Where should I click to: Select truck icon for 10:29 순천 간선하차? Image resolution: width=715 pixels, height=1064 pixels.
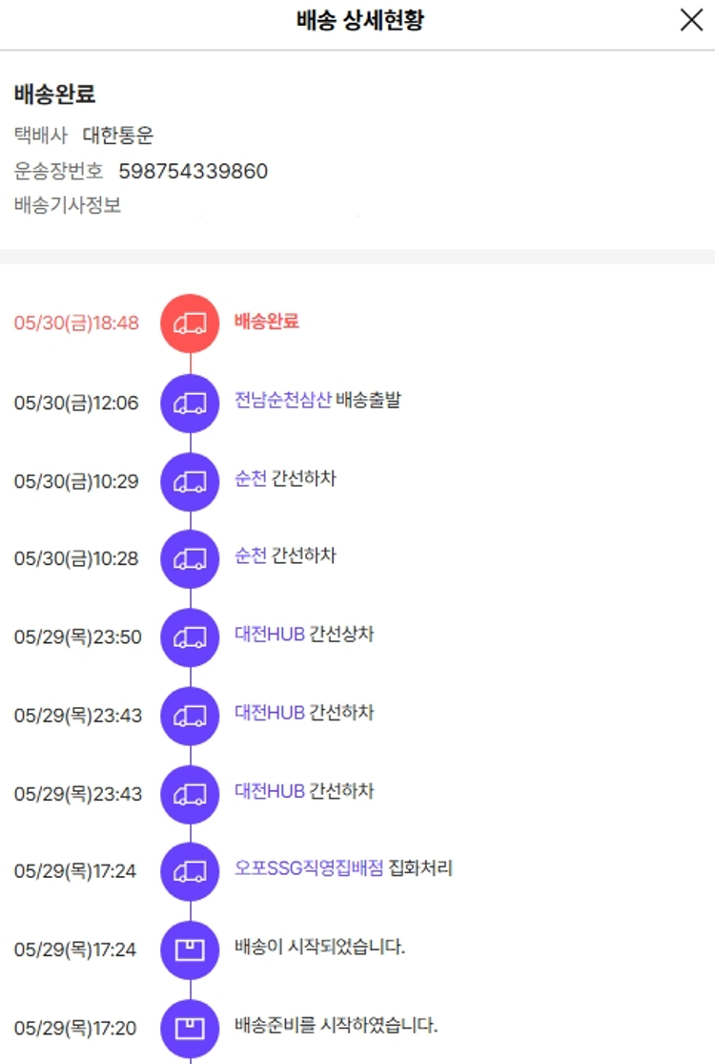coord(190,481)
